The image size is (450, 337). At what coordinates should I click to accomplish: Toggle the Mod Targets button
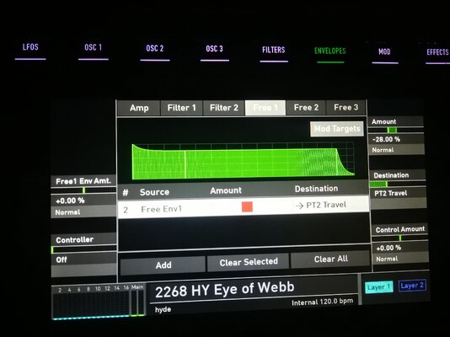tap(337, 129)
